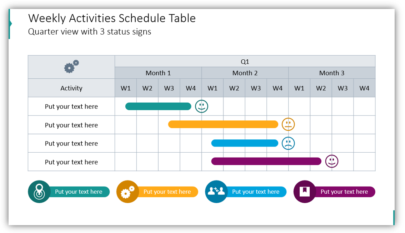The image size is (405, 233).
Task: Click the gears icon in table header
Action: click(71, 67)
